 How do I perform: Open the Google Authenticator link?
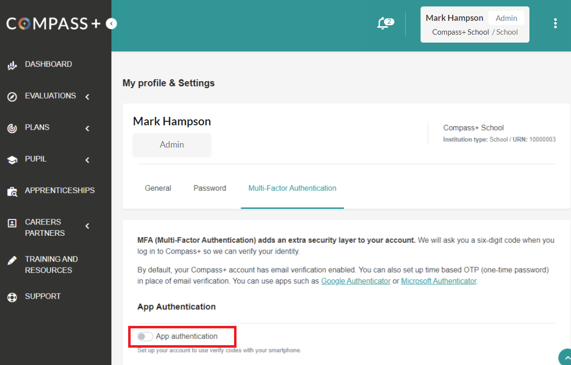click(x=356, y=281)
